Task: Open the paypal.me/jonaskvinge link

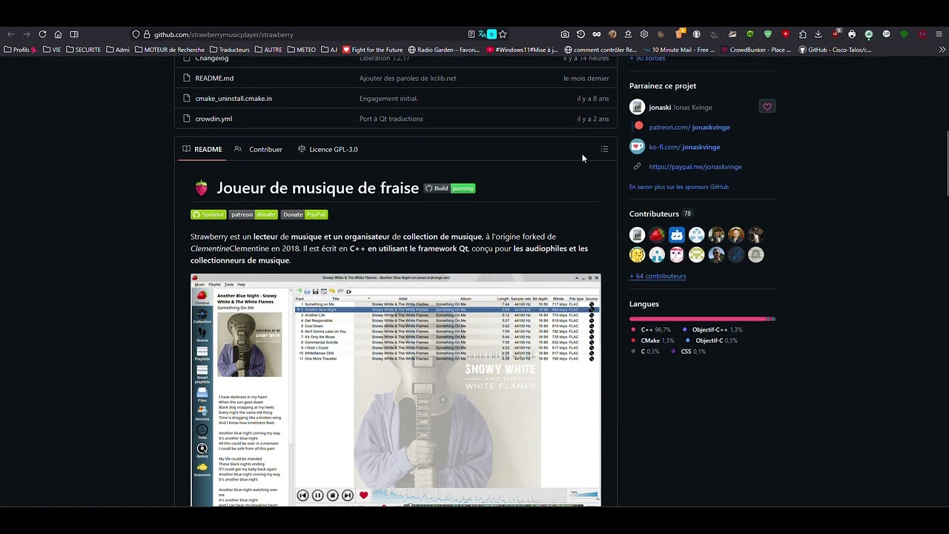Action: (695, 167)
